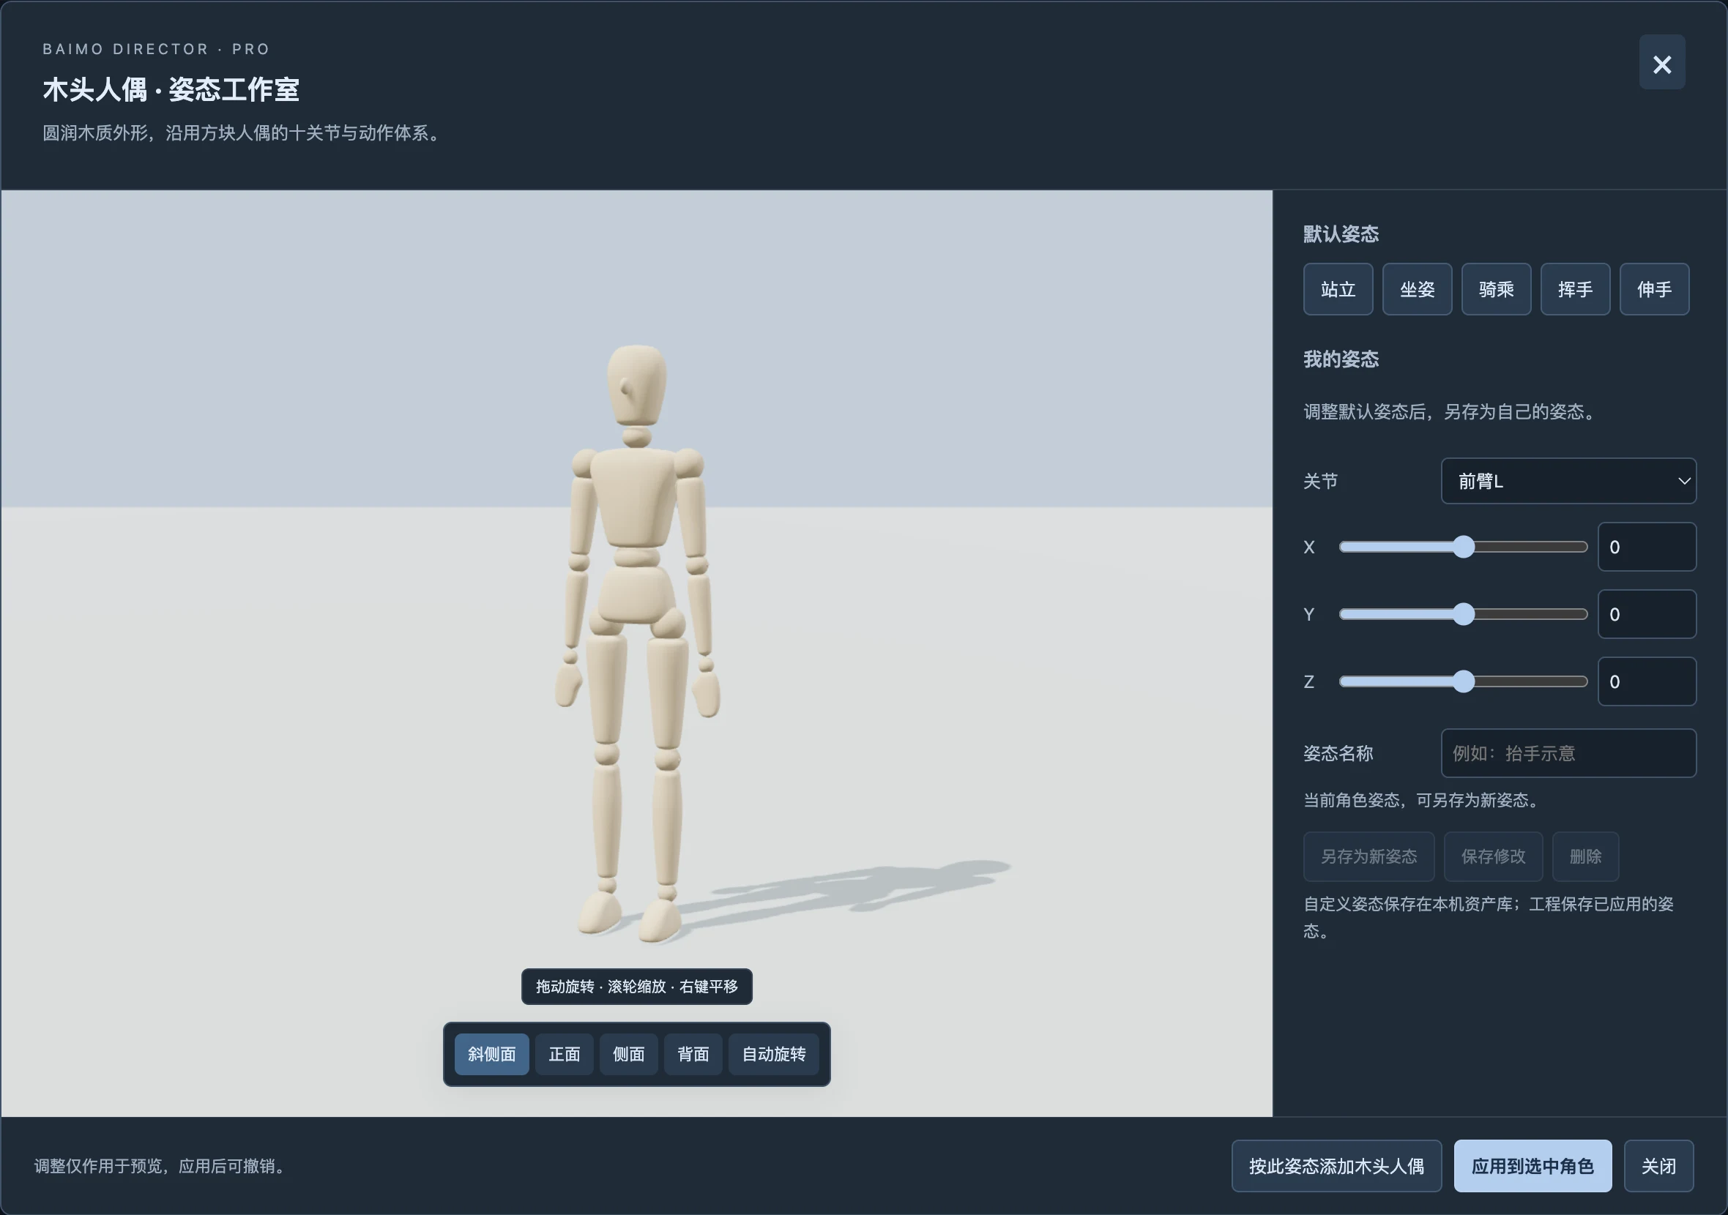Toggle 自动旋转 auto rotation
Screen dimensions: 1728x1215
773,1054
